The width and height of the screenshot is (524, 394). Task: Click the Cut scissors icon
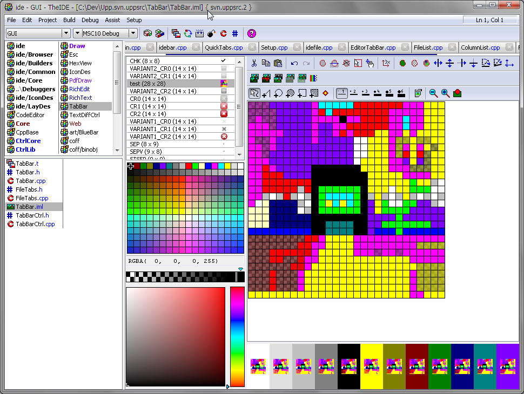tap(254, 63)
